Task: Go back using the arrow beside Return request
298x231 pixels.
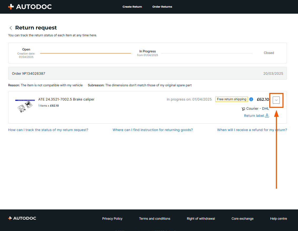Action: pos(11,28)
